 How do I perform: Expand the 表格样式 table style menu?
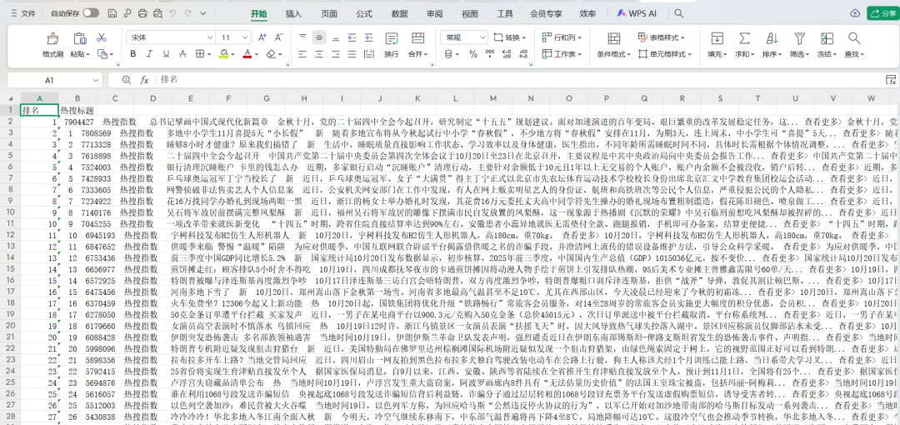(x=661, y=37)
